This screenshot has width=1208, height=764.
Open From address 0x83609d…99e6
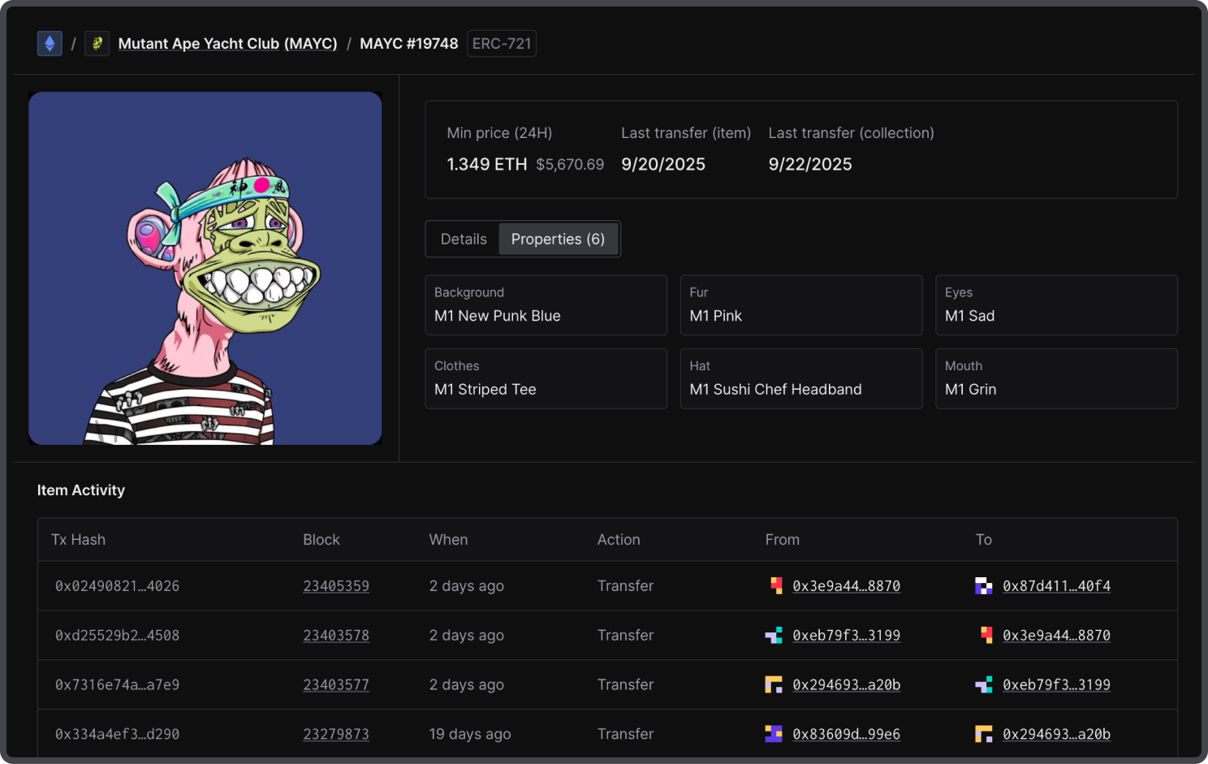(847, 735)
